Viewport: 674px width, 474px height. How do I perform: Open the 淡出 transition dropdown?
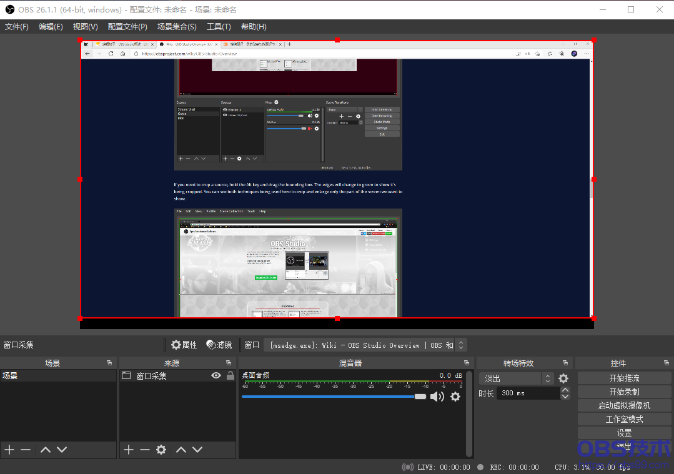515,378
